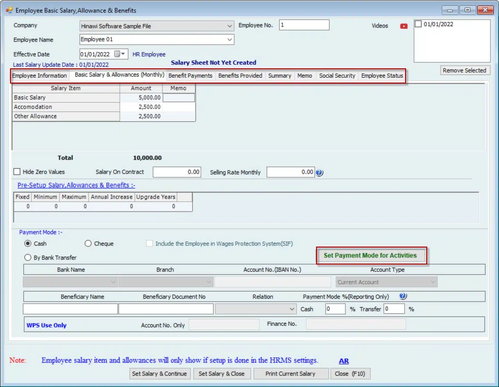
Task: Open the Effective Date calendar picker
Action: pyautogui.click(x=120, y=54)
